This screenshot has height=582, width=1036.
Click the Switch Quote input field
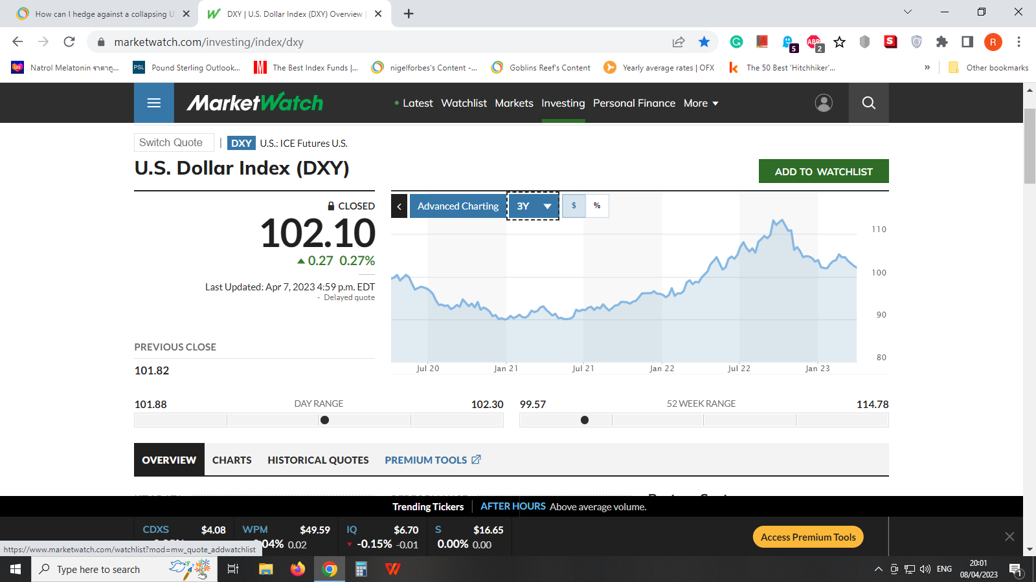pyautogui.click(x=174, y=143)
